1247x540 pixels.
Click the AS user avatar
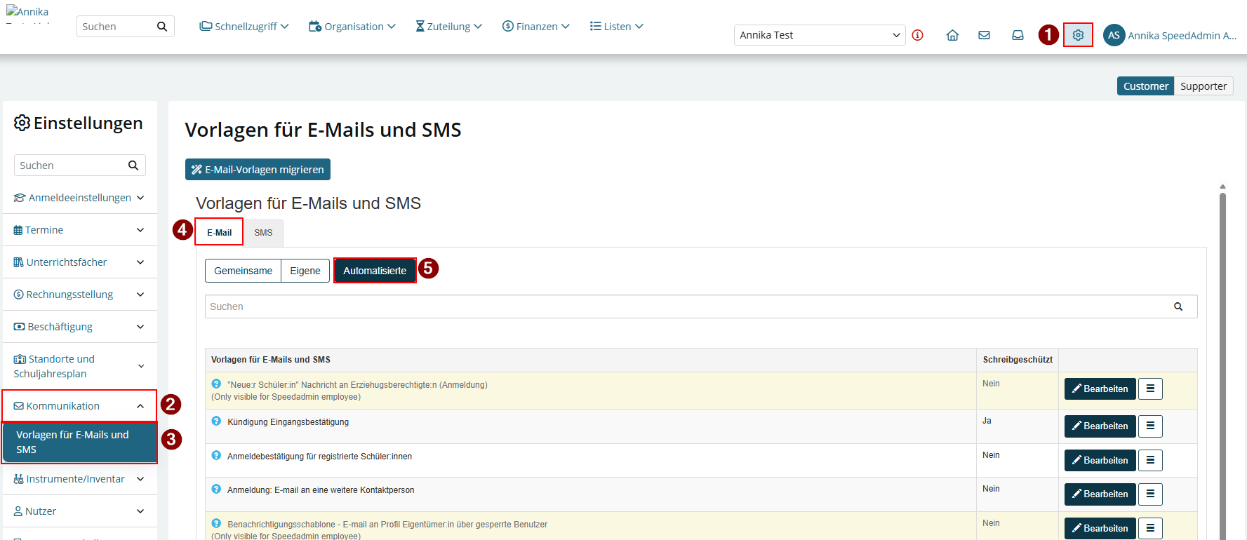[1114, 35]
